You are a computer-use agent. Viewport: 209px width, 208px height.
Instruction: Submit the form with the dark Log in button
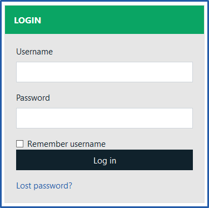pos(104,160)
